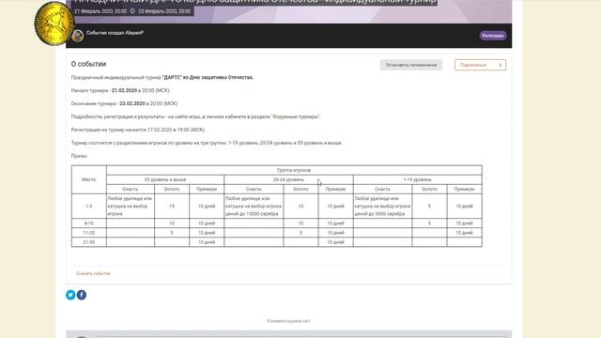Viewport: 601px width, 338px height.
Task: Open the event creator's avatar
Action: 78,36
